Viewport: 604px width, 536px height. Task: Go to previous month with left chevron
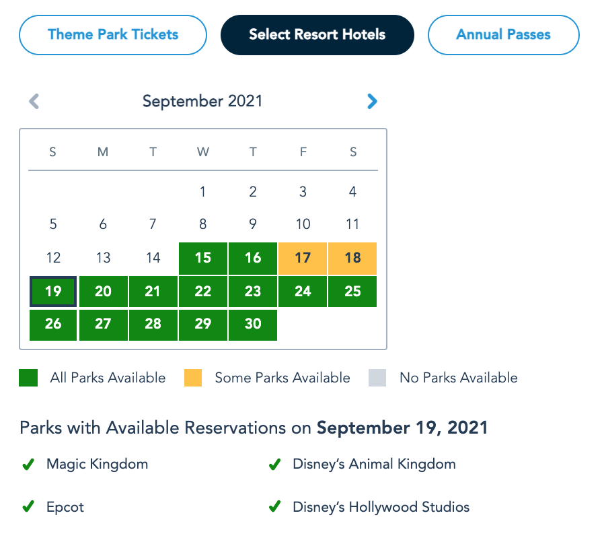click(x=34, y=102)
